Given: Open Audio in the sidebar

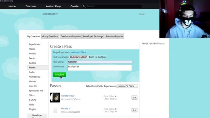Looking at the screenshot, I should click(31, 72).
